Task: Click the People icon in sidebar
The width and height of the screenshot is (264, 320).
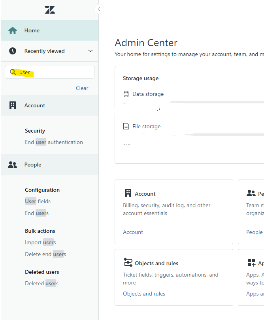Action: [x=13, y=165]
